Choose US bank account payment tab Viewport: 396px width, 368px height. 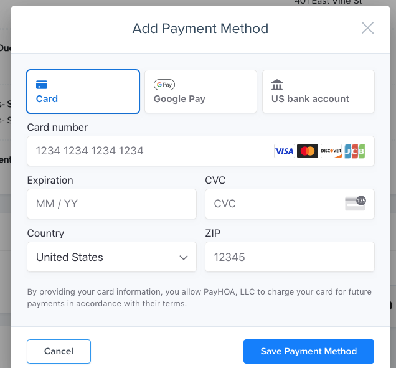(318, 92)
